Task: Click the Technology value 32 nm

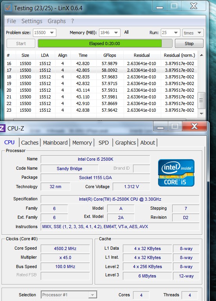Action: pos(56,187)
